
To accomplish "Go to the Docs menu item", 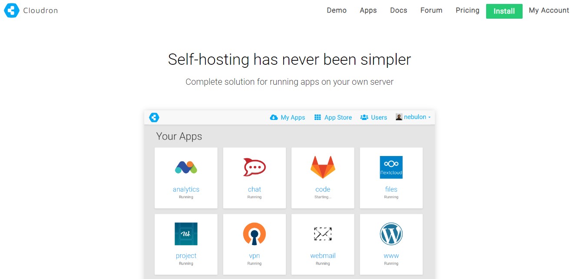I will [398, 10].
